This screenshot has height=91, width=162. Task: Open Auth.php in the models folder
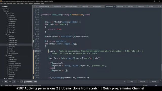click(12, 57)
